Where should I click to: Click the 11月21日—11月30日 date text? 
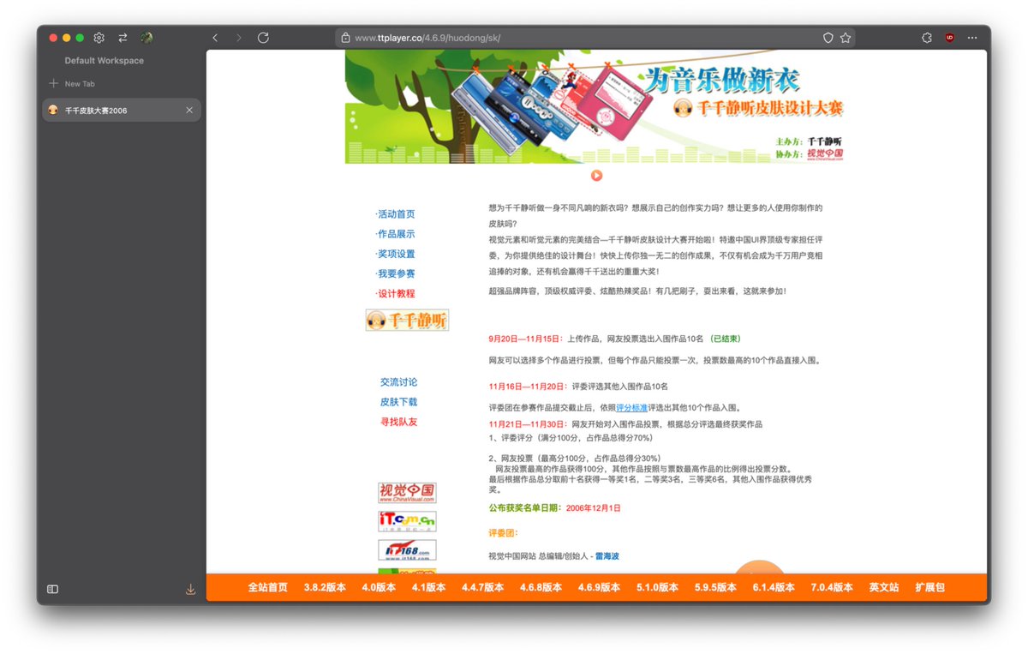[528, 424]
